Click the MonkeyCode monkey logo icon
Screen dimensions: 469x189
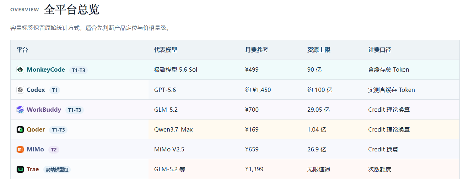pyautogui.click(x=20, y=70)
